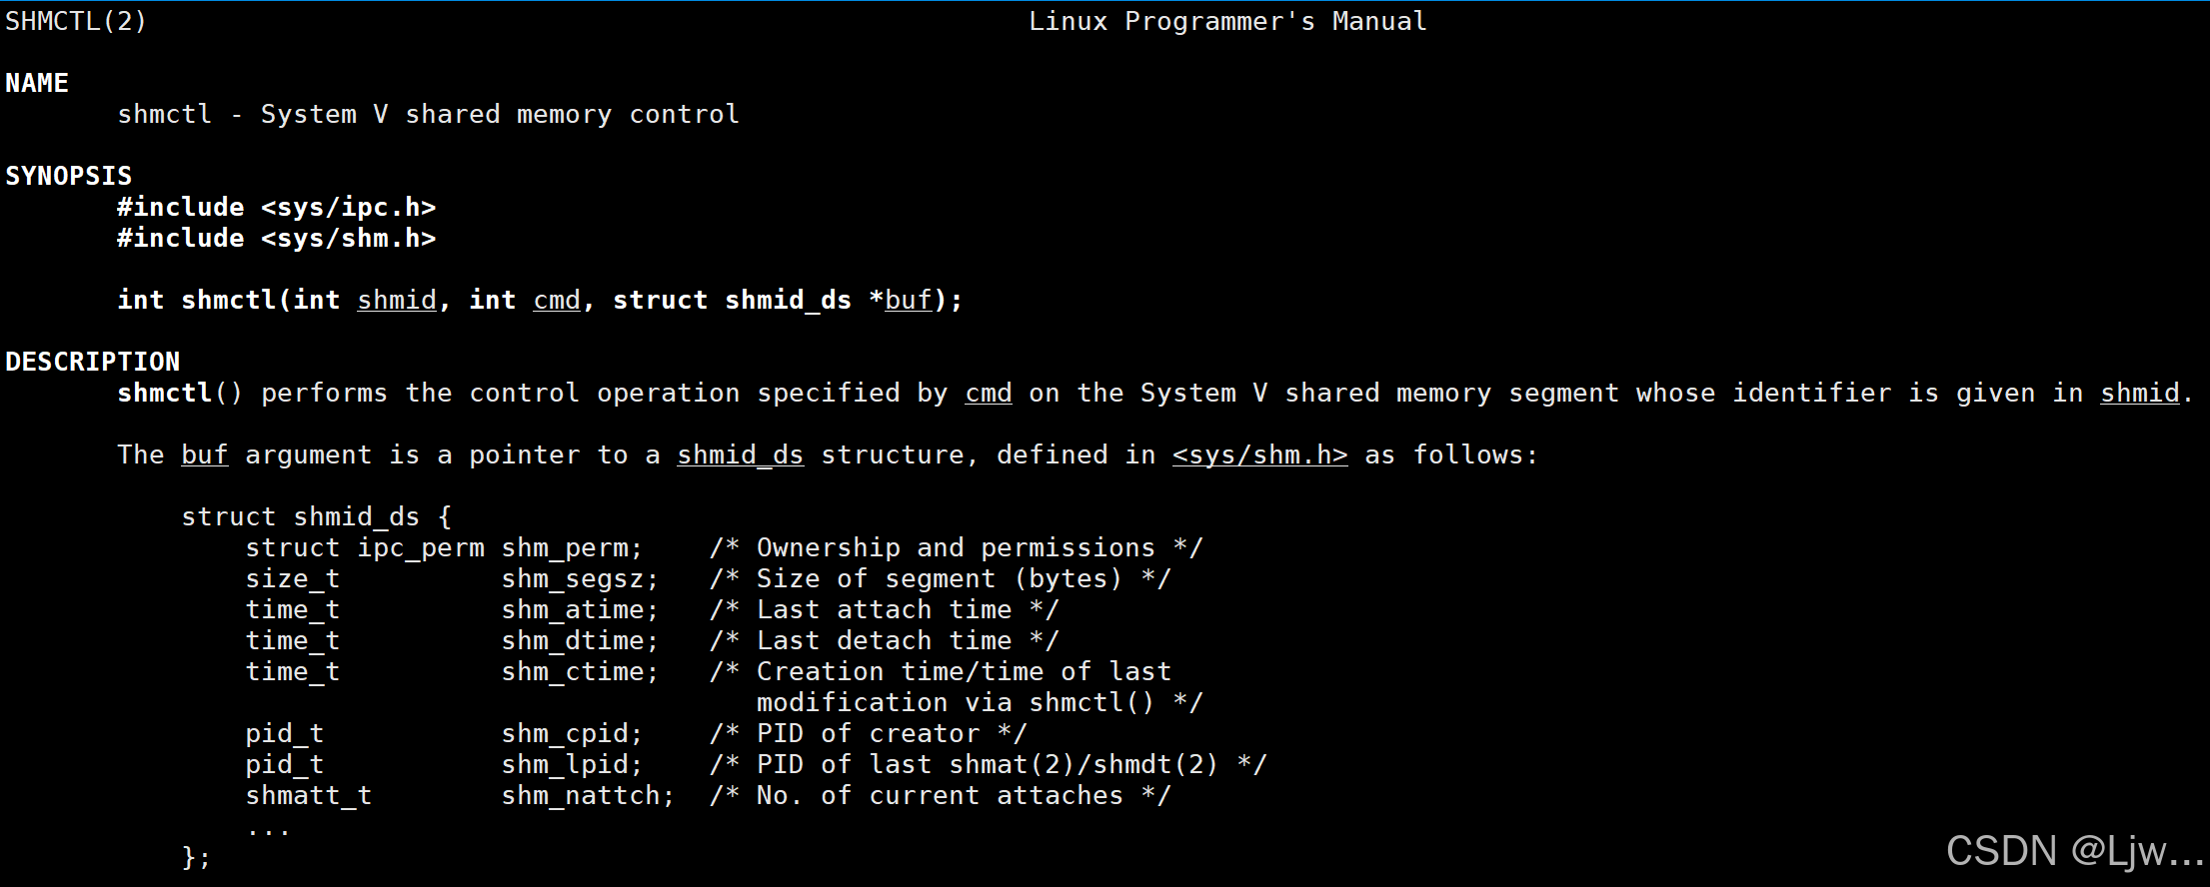Click the shm_ctime struct field
This screenshot has width=2210, height=887.
pyautogui.click(x=579, y=671)
